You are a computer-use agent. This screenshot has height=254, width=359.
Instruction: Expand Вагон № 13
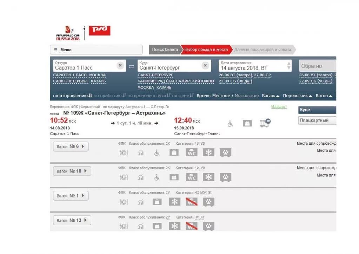tap(72, 220)
